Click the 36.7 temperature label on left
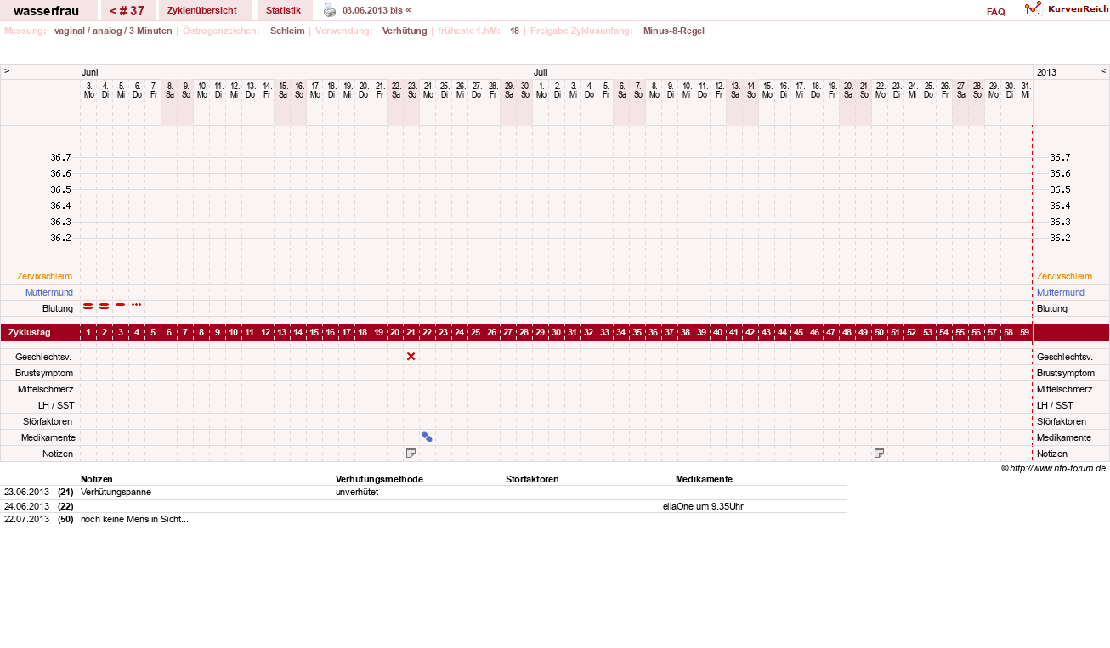This screenshot has width=1110, height=648. [x=60, y=157]
